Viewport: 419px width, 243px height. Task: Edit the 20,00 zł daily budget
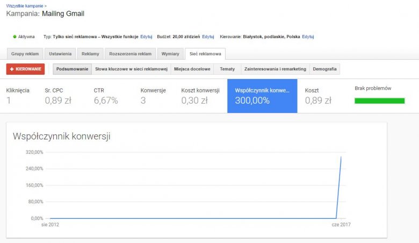208,37
